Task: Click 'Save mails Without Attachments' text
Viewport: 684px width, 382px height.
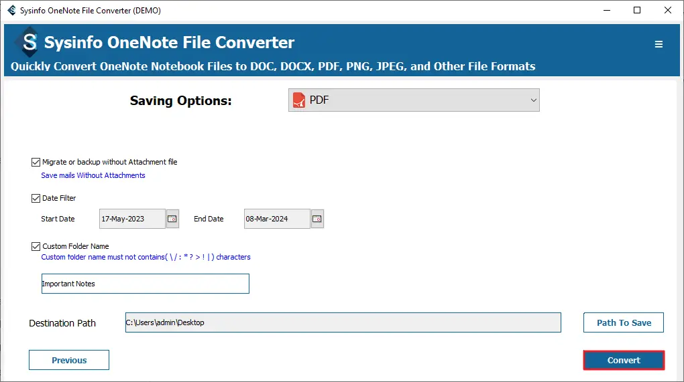Action: click(93, 175)
